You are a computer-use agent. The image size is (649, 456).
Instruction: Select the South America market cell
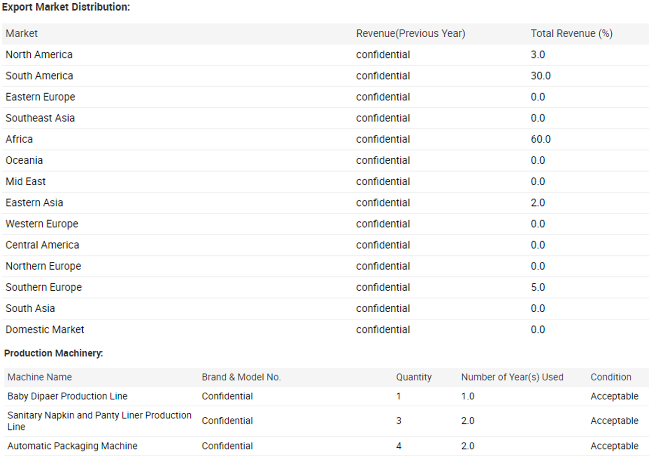pyautogui.click(x=39, y=76)
